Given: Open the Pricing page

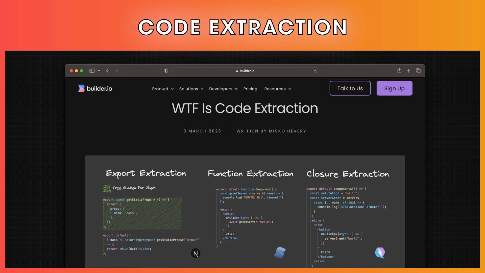Looking at the screenshot, I should [250, 89].
